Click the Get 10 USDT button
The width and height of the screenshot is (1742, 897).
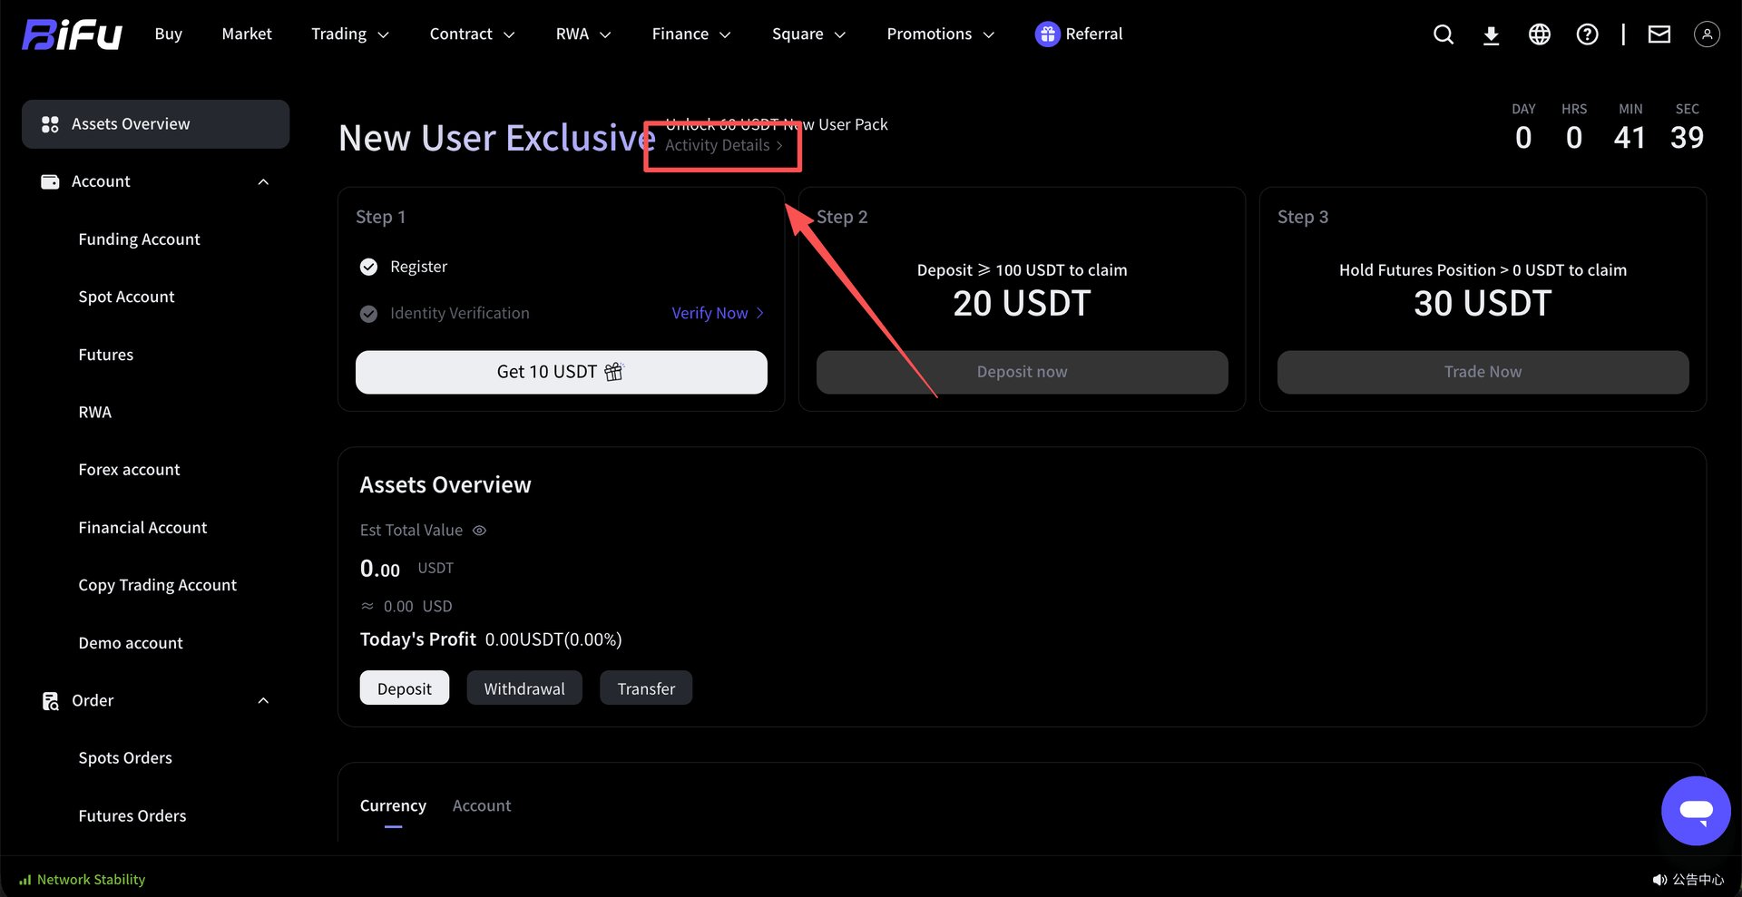(x=562, y=372)
